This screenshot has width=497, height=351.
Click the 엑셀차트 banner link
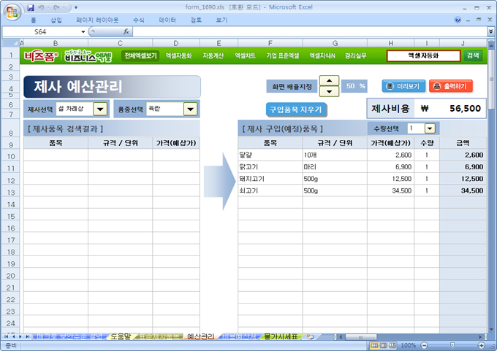[245, 55]
